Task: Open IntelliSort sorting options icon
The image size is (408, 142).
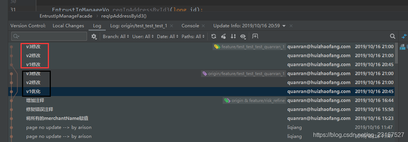Action: pos(233,36)
